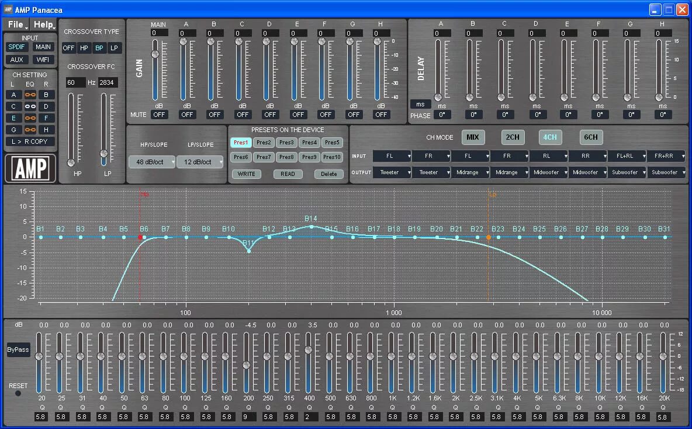Click the WRITE button to save presets

tap(247, 174)
